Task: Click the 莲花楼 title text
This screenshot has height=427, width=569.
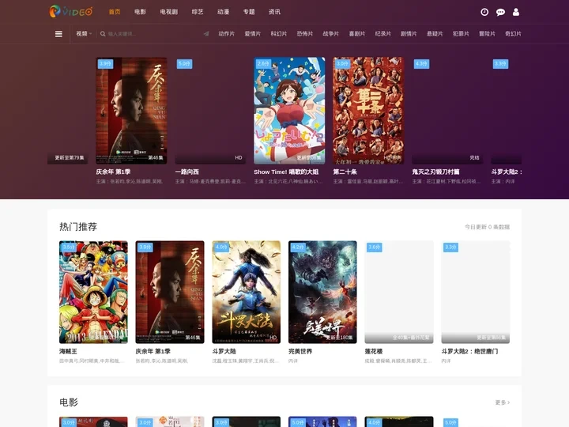Action: (374, 351)
